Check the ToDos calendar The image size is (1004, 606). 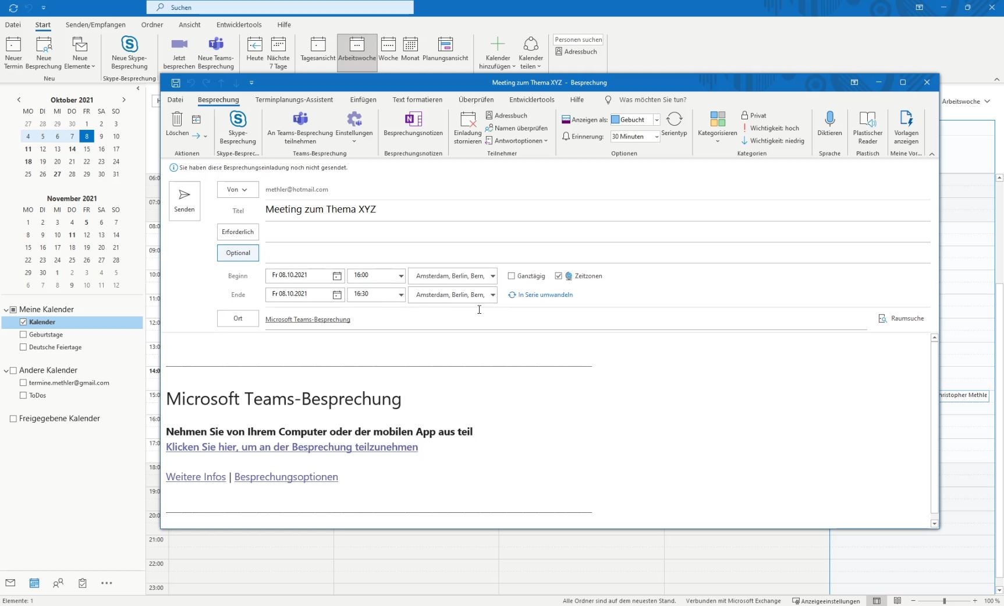tap(23, 395)
